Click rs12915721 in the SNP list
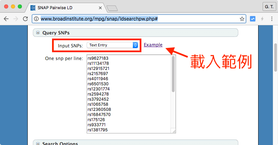This screenshot has height=145, width=278. pyautogui.click(x=98, y=69)
